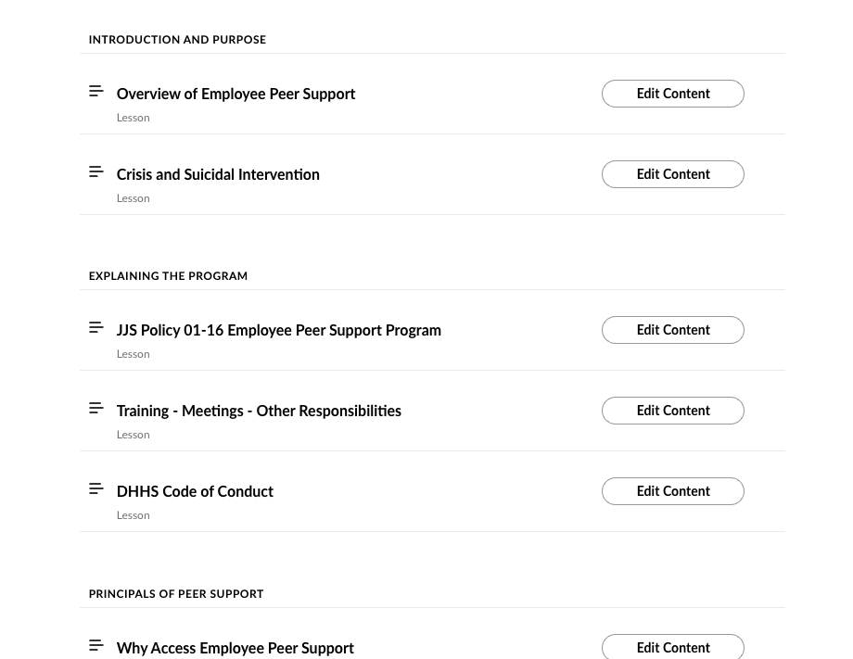Open the Training - Meetings - Other Responsibilities title
Screen dimensions: 853x659
[259, 411]
